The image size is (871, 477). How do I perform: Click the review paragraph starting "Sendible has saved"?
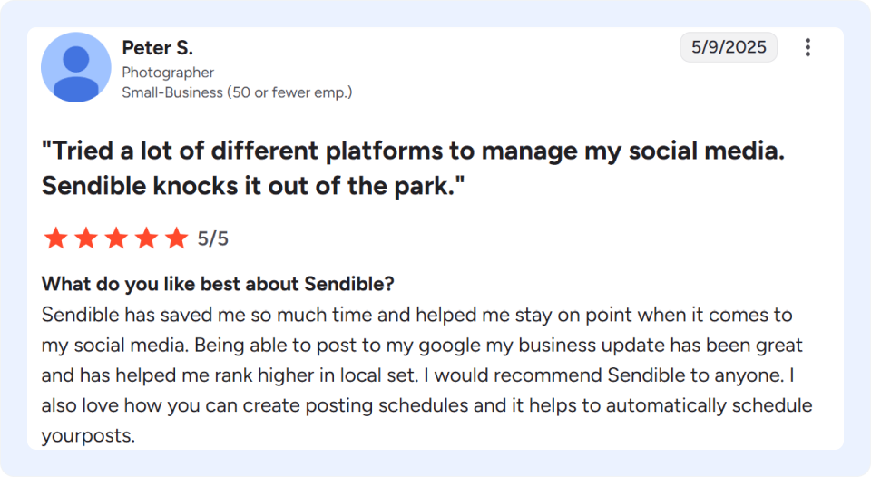426,375
